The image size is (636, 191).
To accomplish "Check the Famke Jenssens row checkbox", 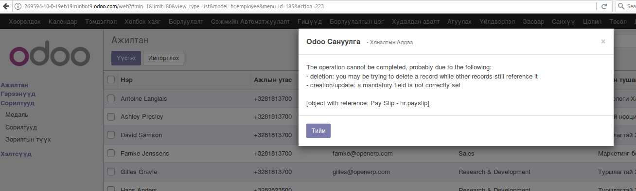I will point(111,154).
